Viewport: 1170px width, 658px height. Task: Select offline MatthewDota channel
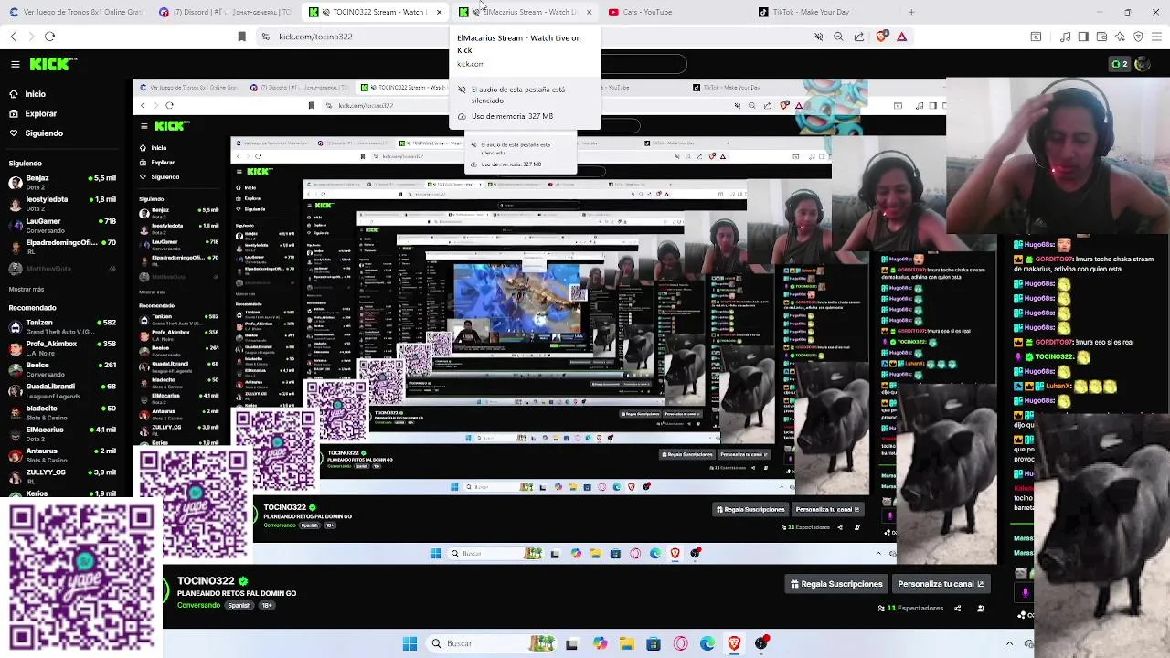(62, 269)
